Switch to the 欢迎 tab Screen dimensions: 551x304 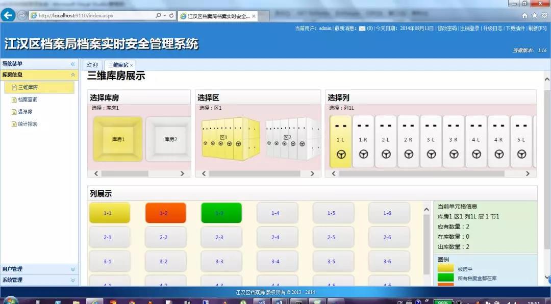(92, 65)
